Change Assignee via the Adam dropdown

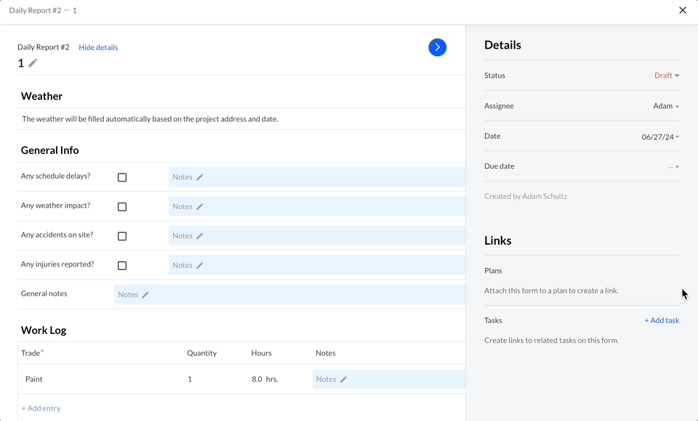[x=666, y=105]
